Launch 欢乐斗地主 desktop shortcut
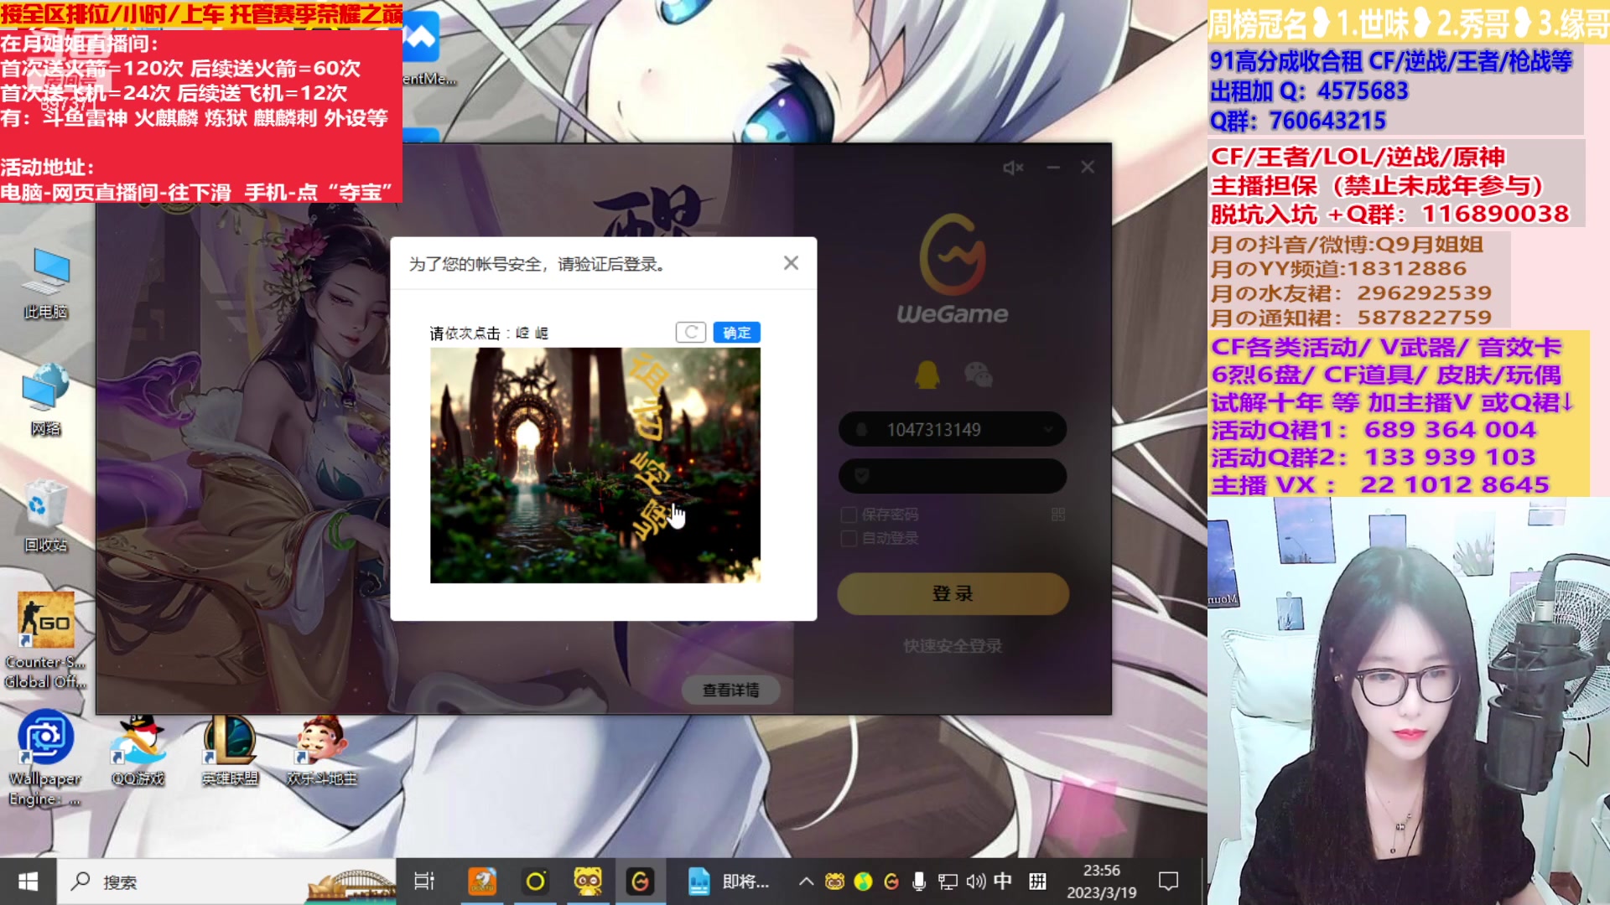This screenshot has width=1610, height=905. pos(322,750)
